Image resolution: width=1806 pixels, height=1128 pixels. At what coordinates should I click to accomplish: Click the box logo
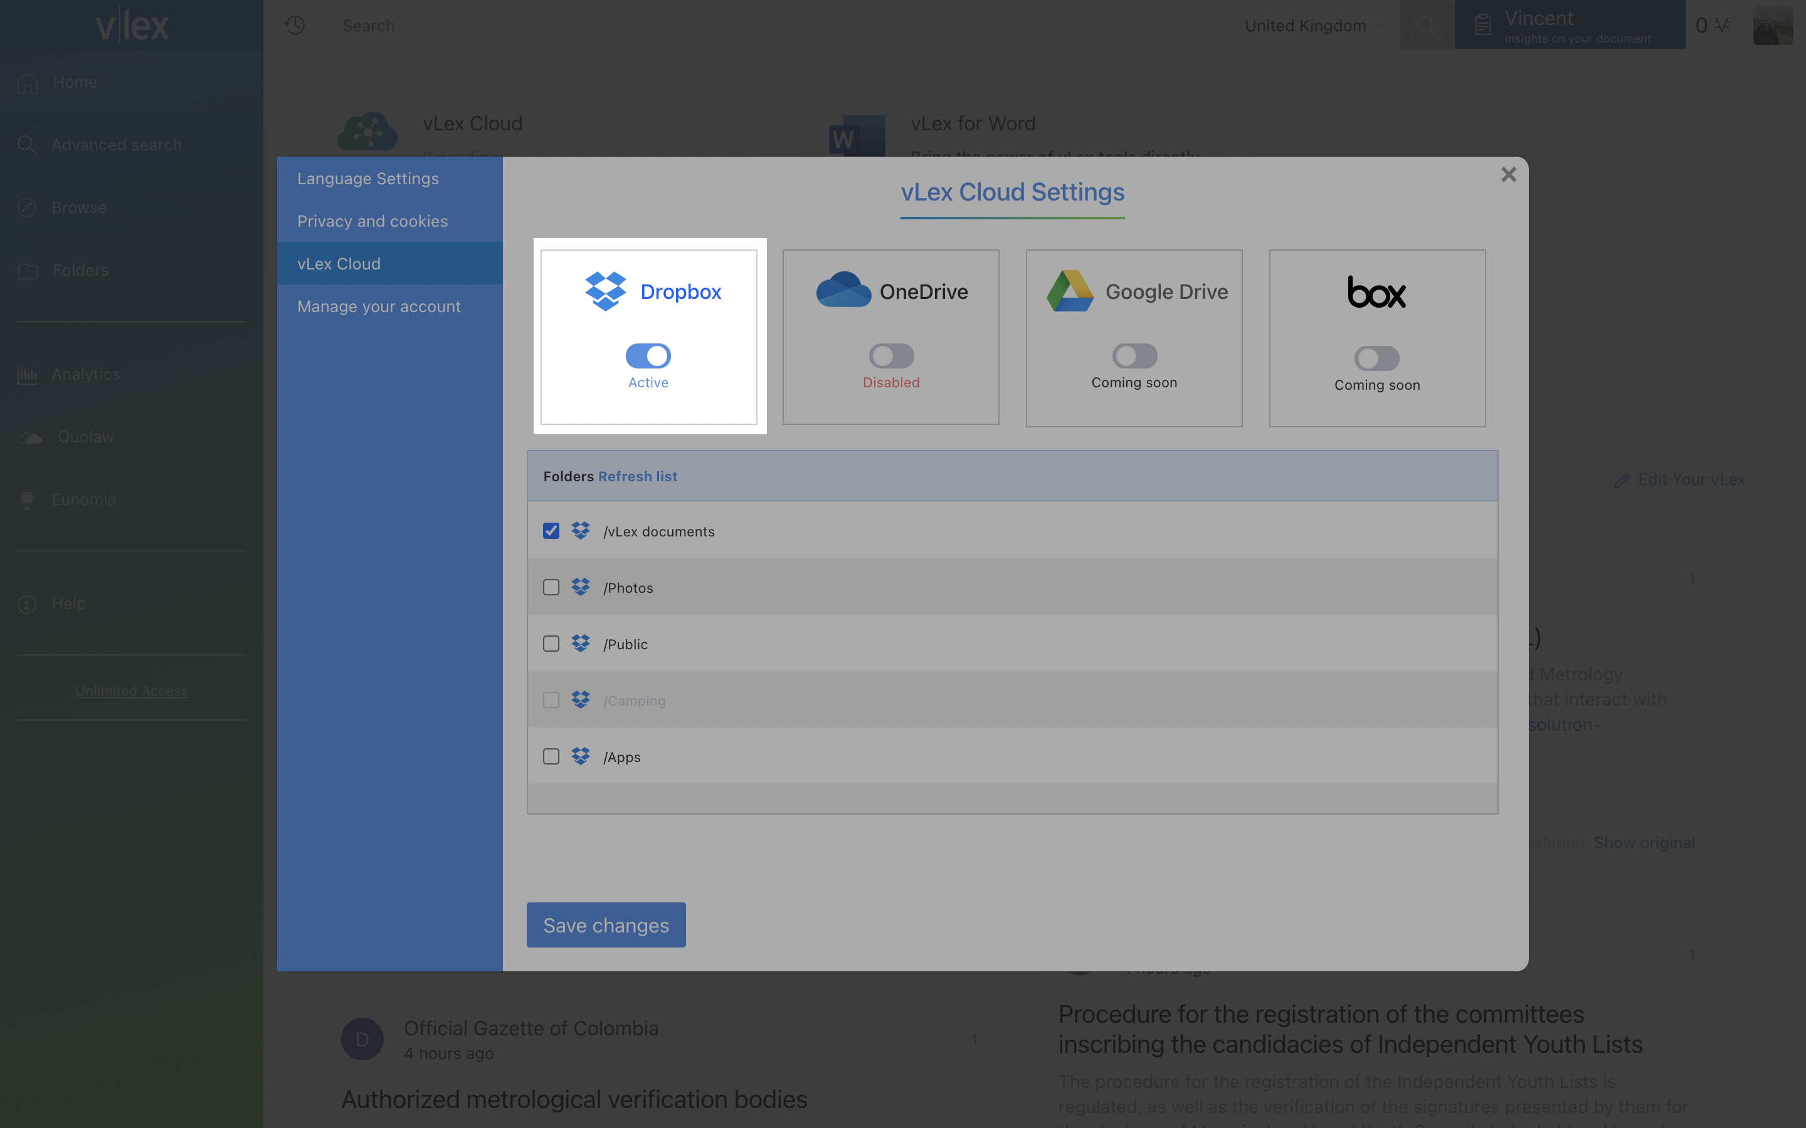coord(1377,291)
